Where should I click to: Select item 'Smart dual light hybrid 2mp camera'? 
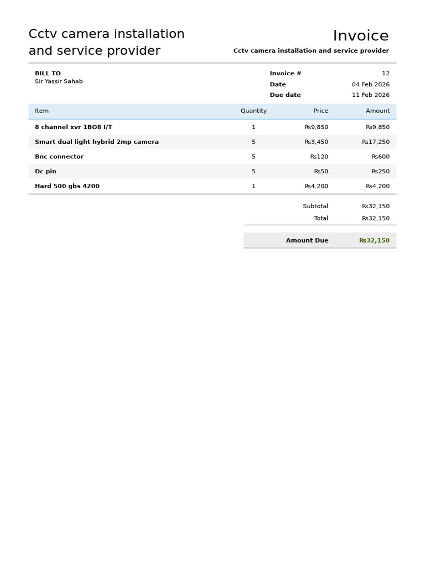[96, 142]
